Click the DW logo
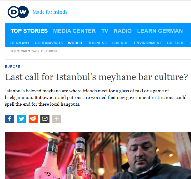 point(18,12)
